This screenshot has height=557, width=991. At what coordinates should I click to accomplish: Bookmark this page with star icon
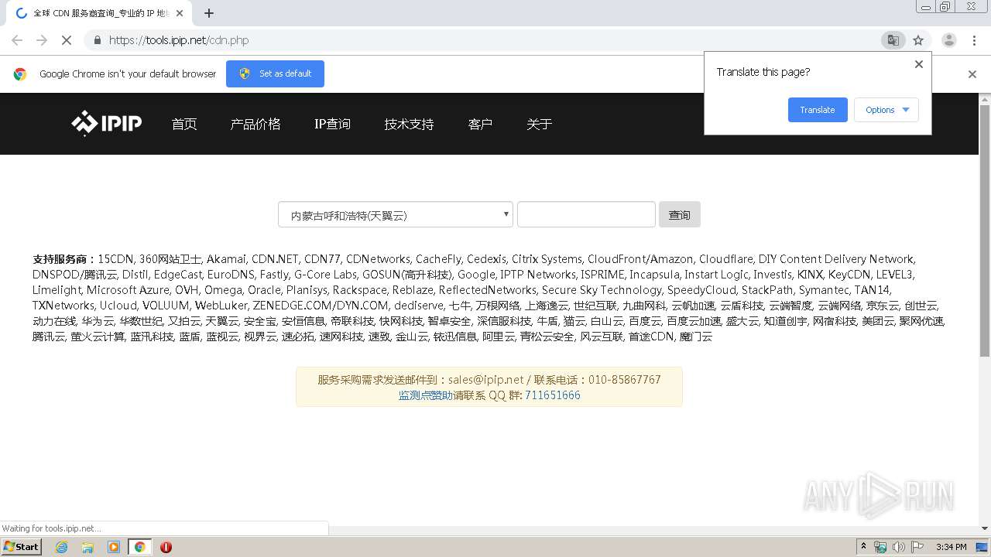click(x=918, y=40)
